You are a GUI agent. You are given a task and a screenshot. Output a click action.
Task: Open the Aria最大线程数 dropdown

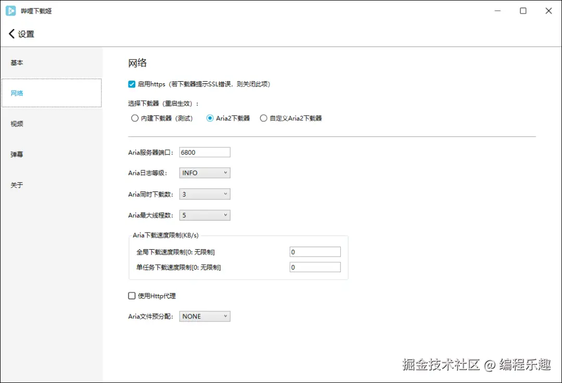(205, 214)
